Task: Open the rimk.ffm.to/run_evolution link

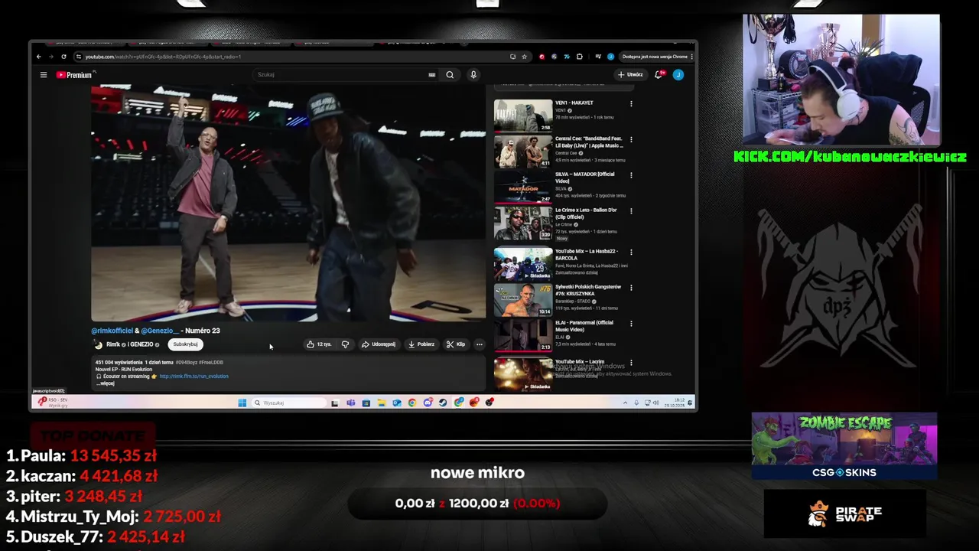Action: [194, 377]
